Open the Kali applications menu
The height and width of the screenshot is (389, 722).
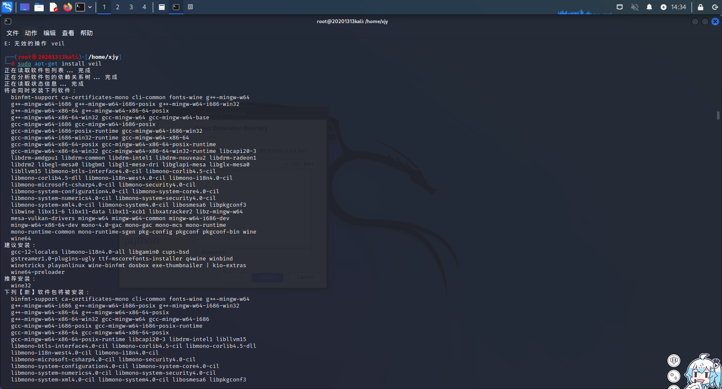7,7
